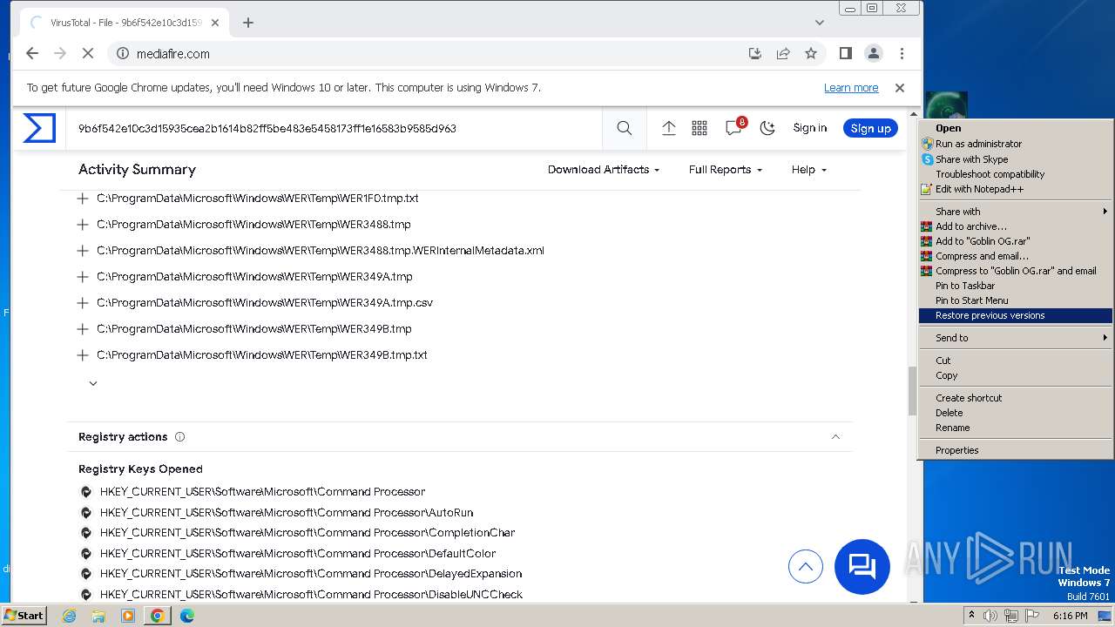The width and height of the screenshot is (1115, 627).
Task: Choose Properties in the context menu
Action: tap(1016, 450)
